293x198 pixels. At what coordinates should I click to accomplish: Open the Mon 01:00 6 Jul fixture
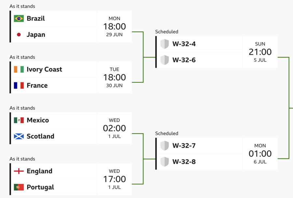click(260, 154)
